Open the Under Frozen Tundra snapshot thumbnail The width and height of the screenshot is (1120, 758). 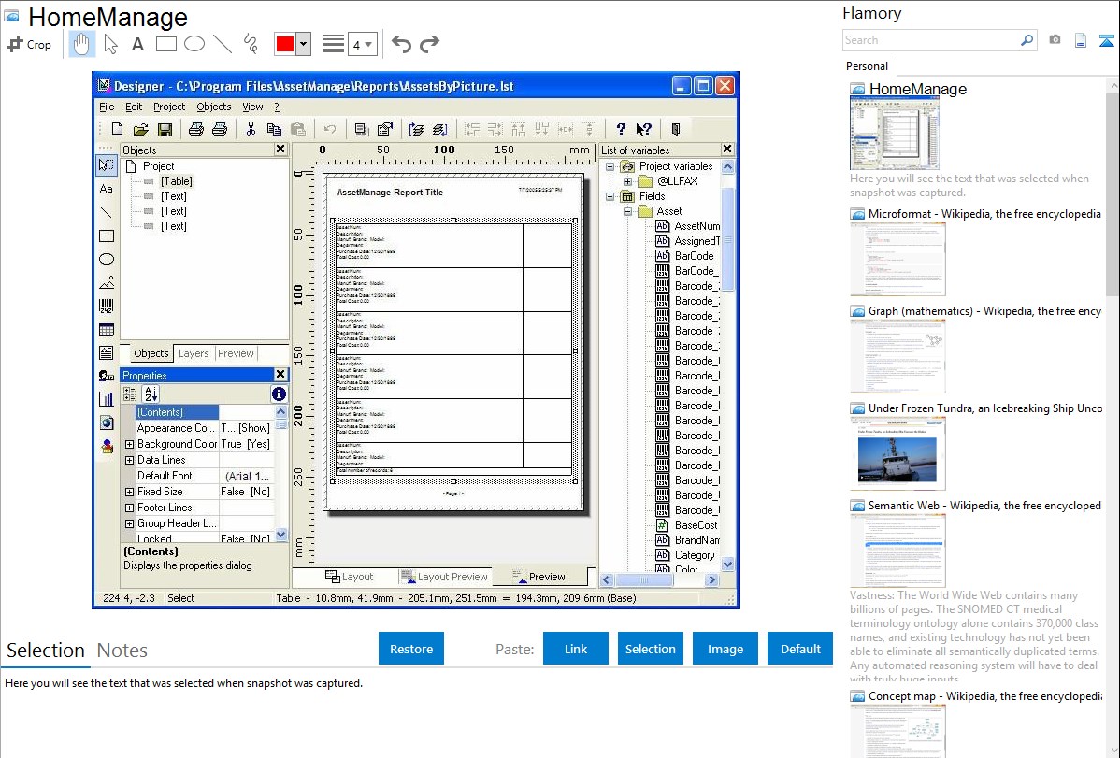pyautogui.click(x=897, y=453)
